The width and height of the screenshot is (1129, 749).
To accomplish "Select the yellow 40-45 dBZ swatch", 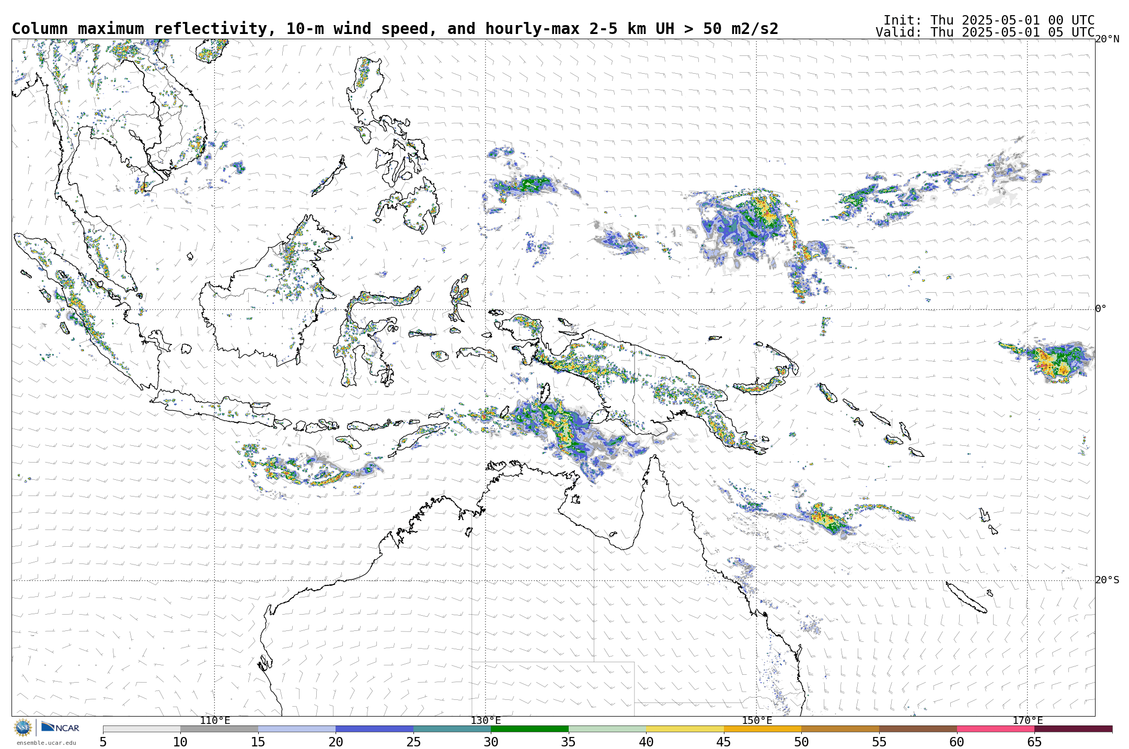I will (x=685, y=729).
